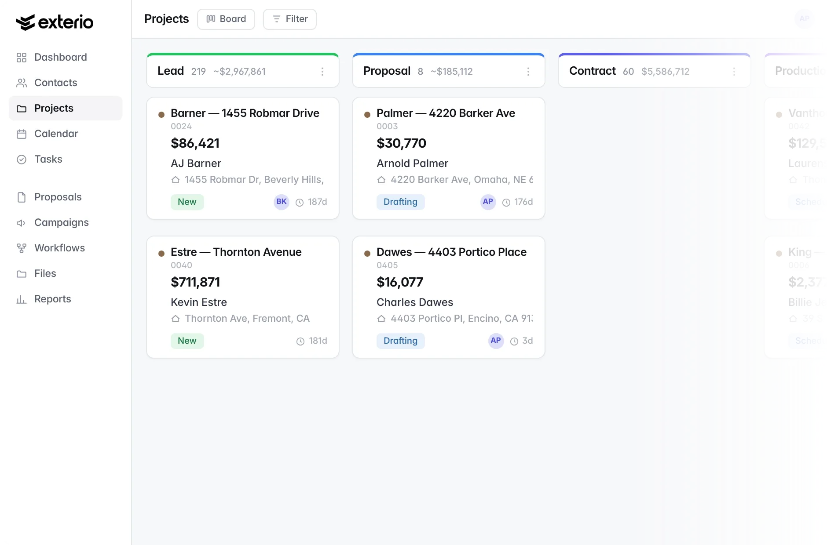Click the Arnold Palmer contact name

(412, 163)
